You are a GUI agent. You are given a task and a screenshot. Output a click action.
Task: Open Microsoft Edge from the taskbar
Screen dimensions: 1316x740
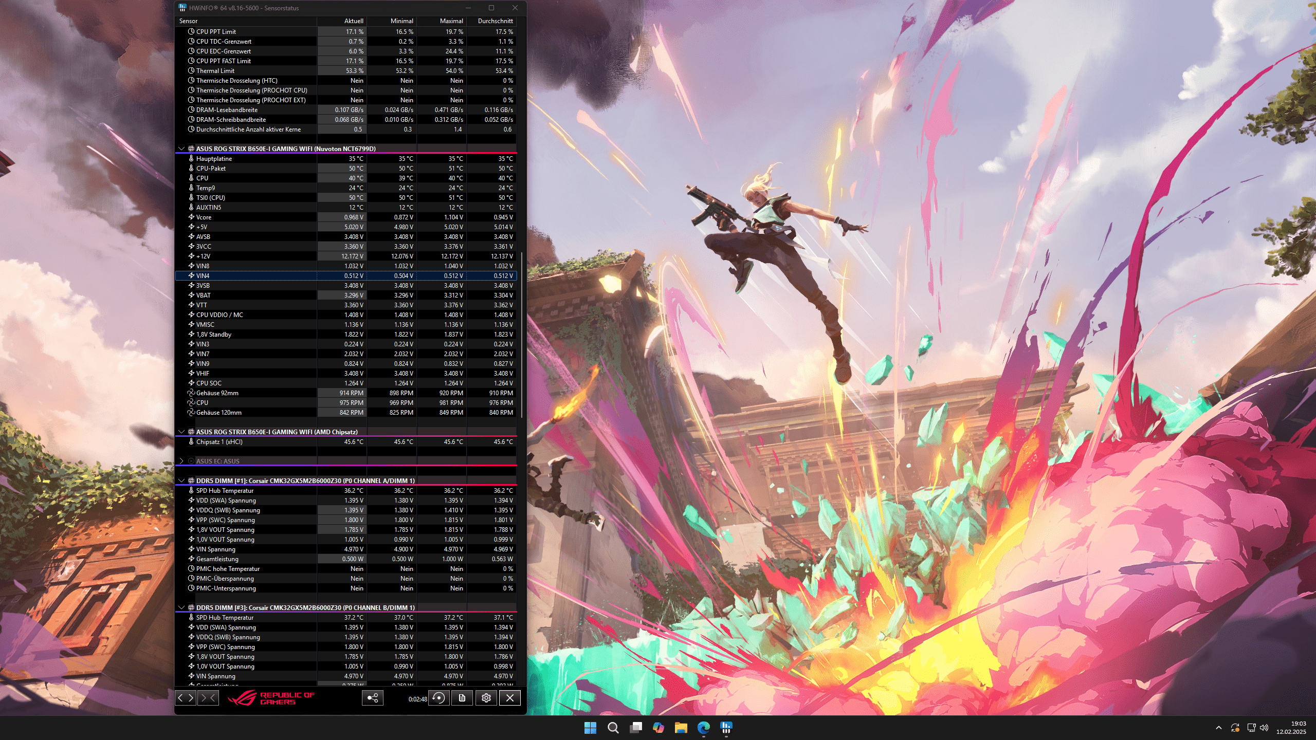704,728
